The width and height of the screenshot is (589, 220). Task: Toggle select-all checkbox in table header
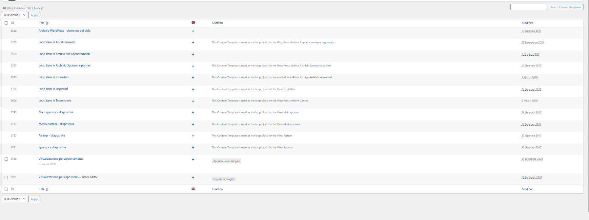click(6, 23)
